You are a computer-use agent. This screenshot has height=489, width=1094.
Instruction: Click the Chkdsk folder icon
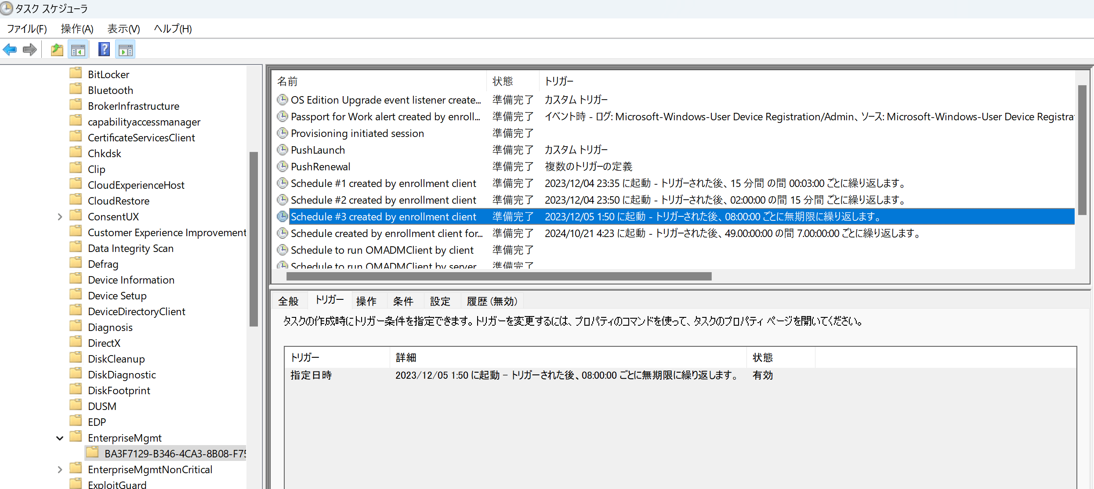click(x=76, y=151)
